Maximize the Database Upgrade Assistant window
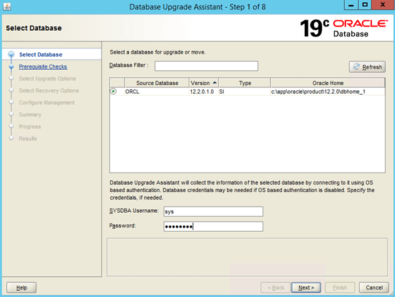This screenshot has height=297, width=395. point(366,6)
